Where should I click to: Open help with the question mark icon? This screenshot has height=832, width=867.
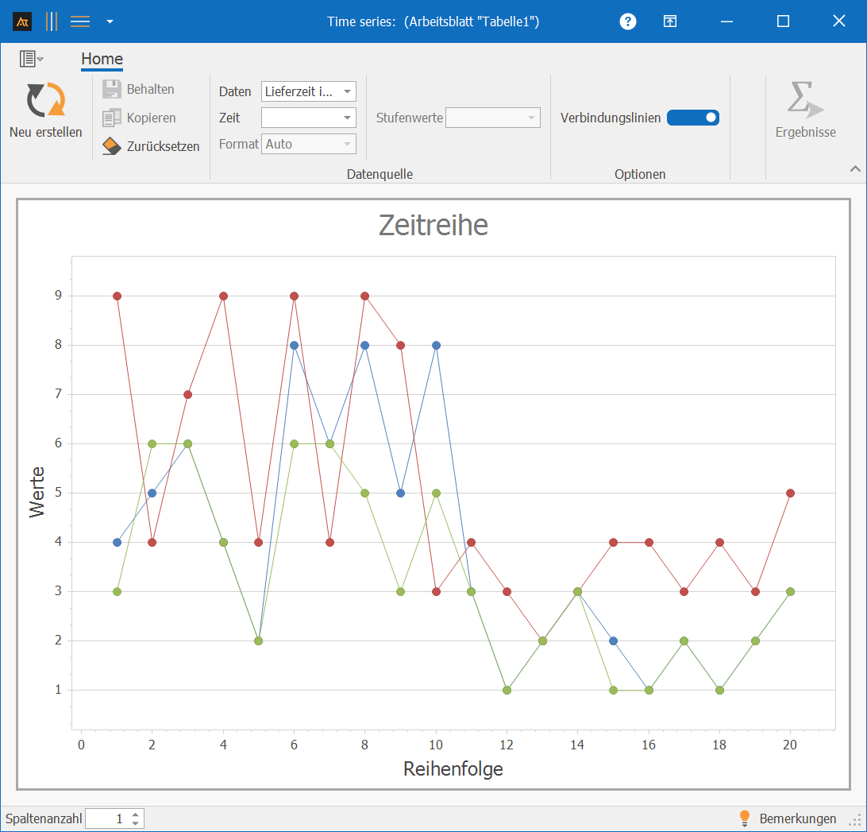(628, 21)
